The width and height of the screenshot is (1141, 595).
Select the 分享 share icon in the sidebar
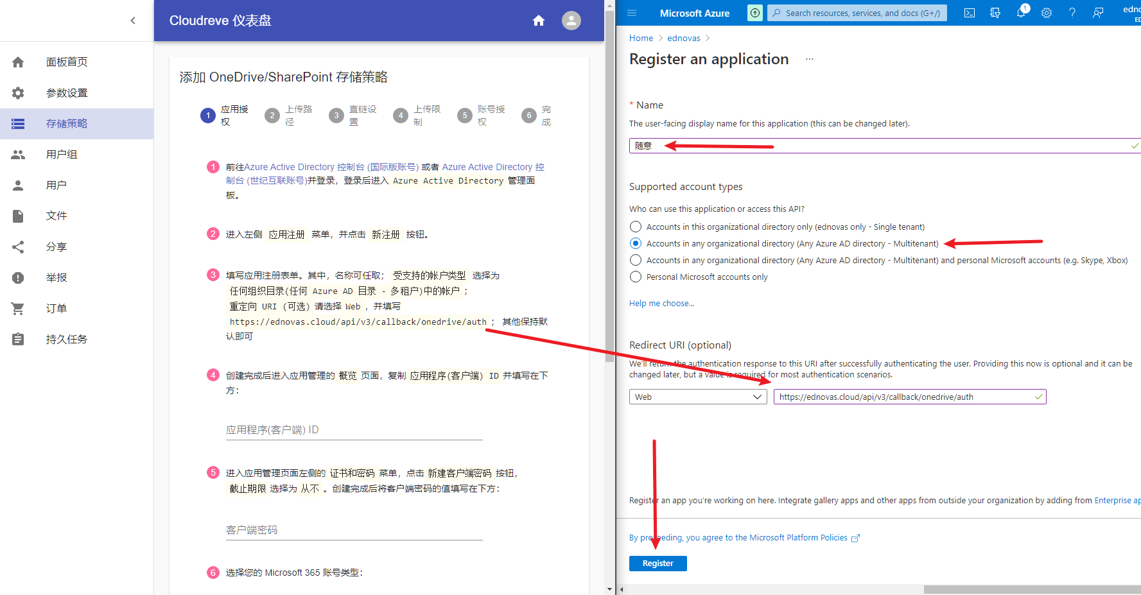(x=17, y=246)
